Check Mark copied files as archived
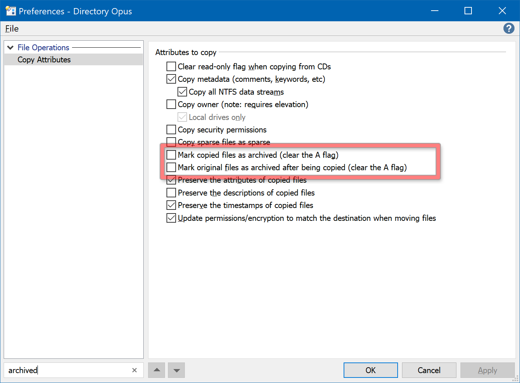Viewport: 520px width, 383px height. [x=171, y=155]
